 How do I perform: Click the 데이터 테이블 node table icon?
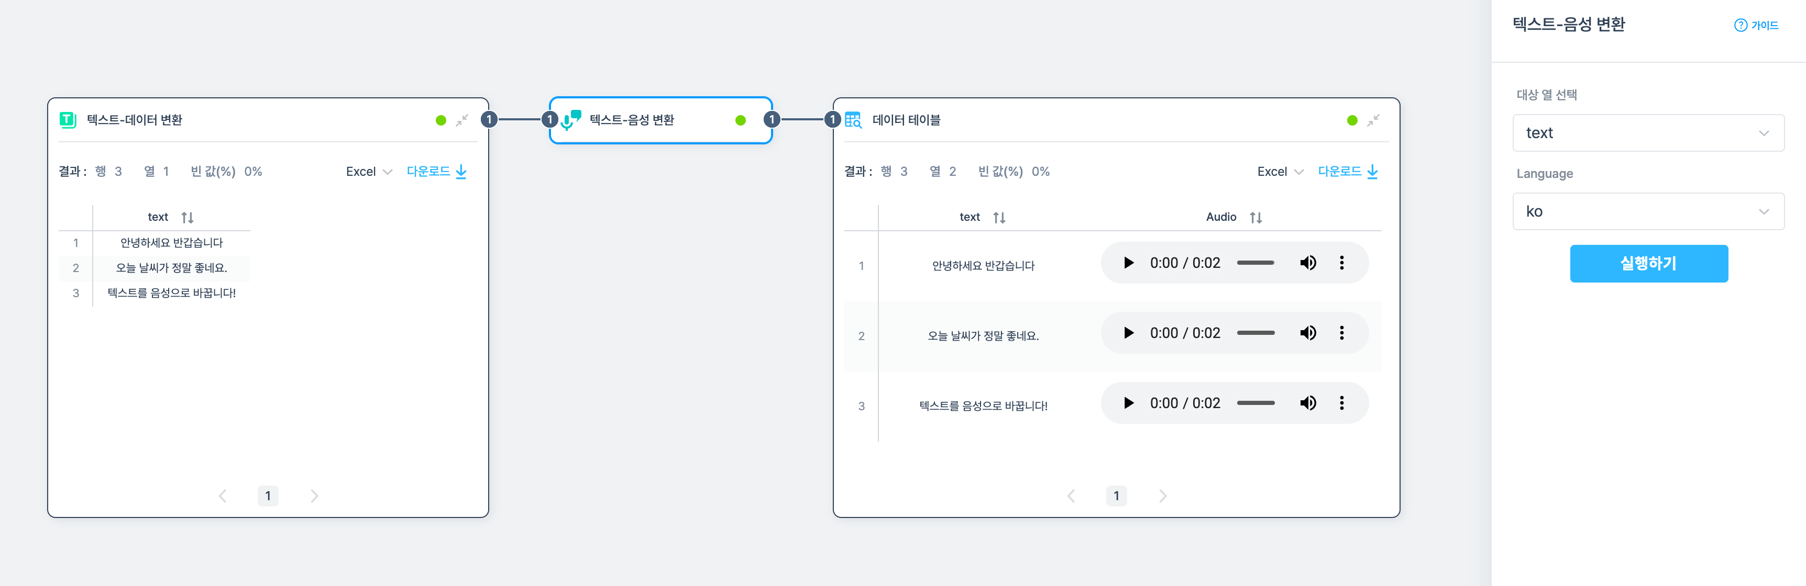point(853,120)
